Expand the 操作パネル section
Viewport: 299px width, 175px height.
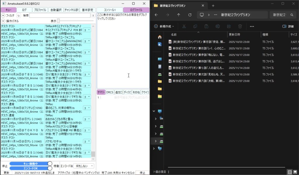pyautogui.click(x=3, y=21)
